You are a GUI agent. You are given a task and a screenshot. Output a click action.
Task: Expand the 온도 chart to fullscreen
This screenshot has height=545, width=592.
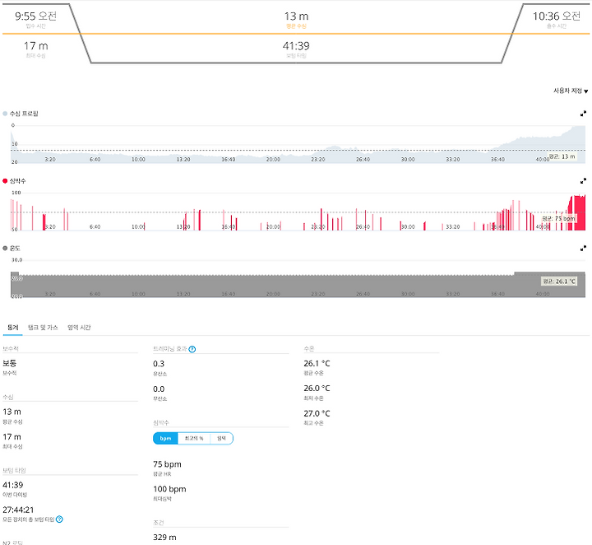(583, 249)
